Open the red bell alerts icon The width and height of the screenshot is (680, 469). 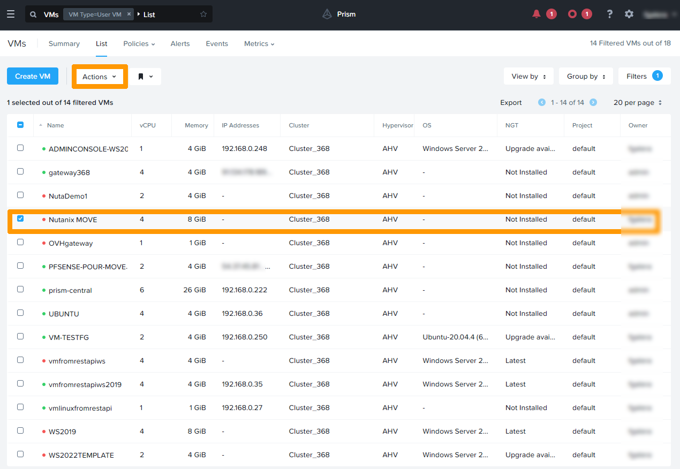[537, 14]
